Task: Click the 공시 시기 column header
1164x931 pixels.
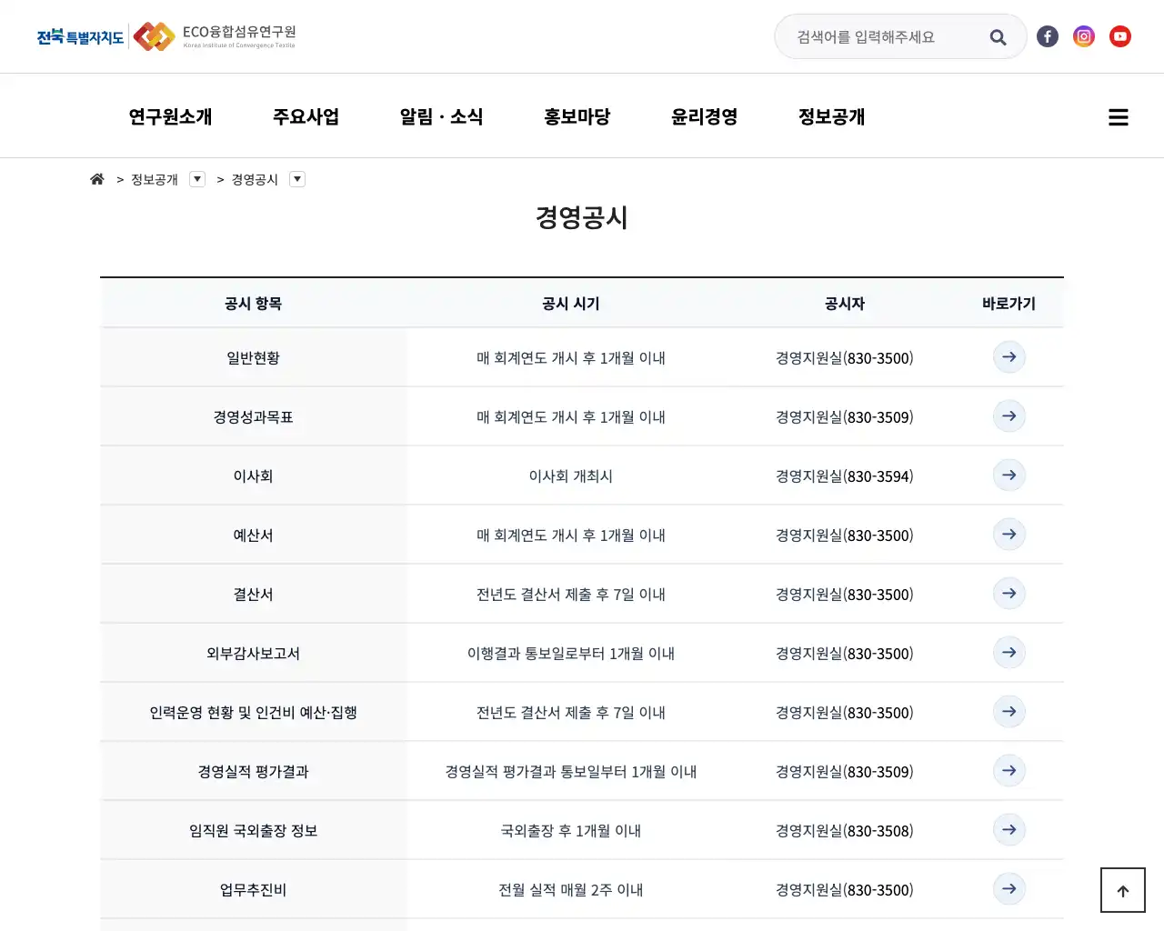Action: 571,304
